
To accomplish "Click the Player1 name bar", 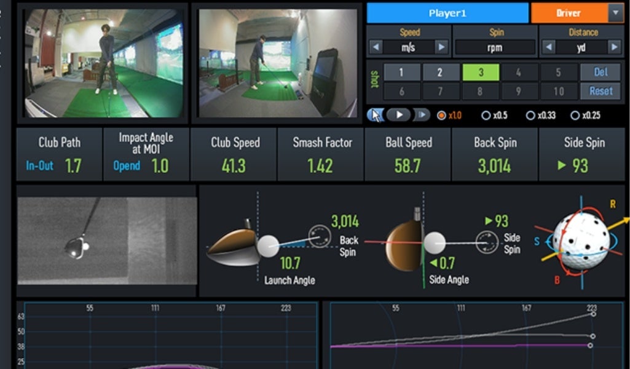I will pos(447,13).
